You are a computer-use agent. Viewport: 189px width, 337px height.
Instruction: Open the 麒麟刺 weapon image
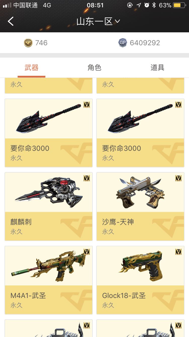pos(49,192)
